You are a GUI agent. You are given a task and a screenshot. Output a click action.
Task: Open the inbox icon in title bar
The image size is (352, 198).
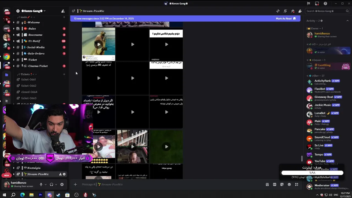[317, 4]
